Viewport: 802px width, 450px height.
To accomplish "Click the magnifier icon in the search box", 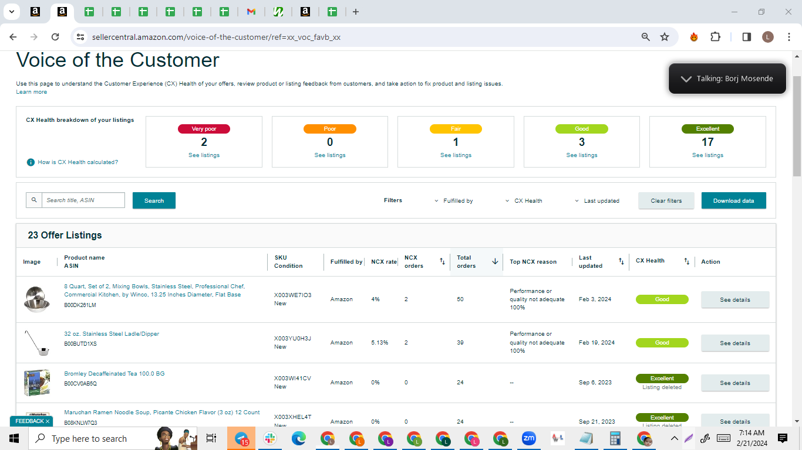I will [x=34, y=200].
